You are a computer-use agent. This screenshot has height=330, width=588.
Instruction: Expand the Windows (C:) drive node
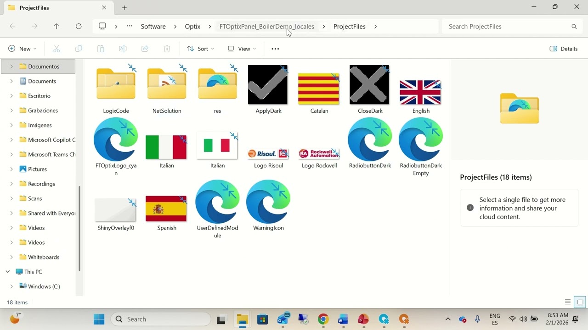(x=11, y=286)
